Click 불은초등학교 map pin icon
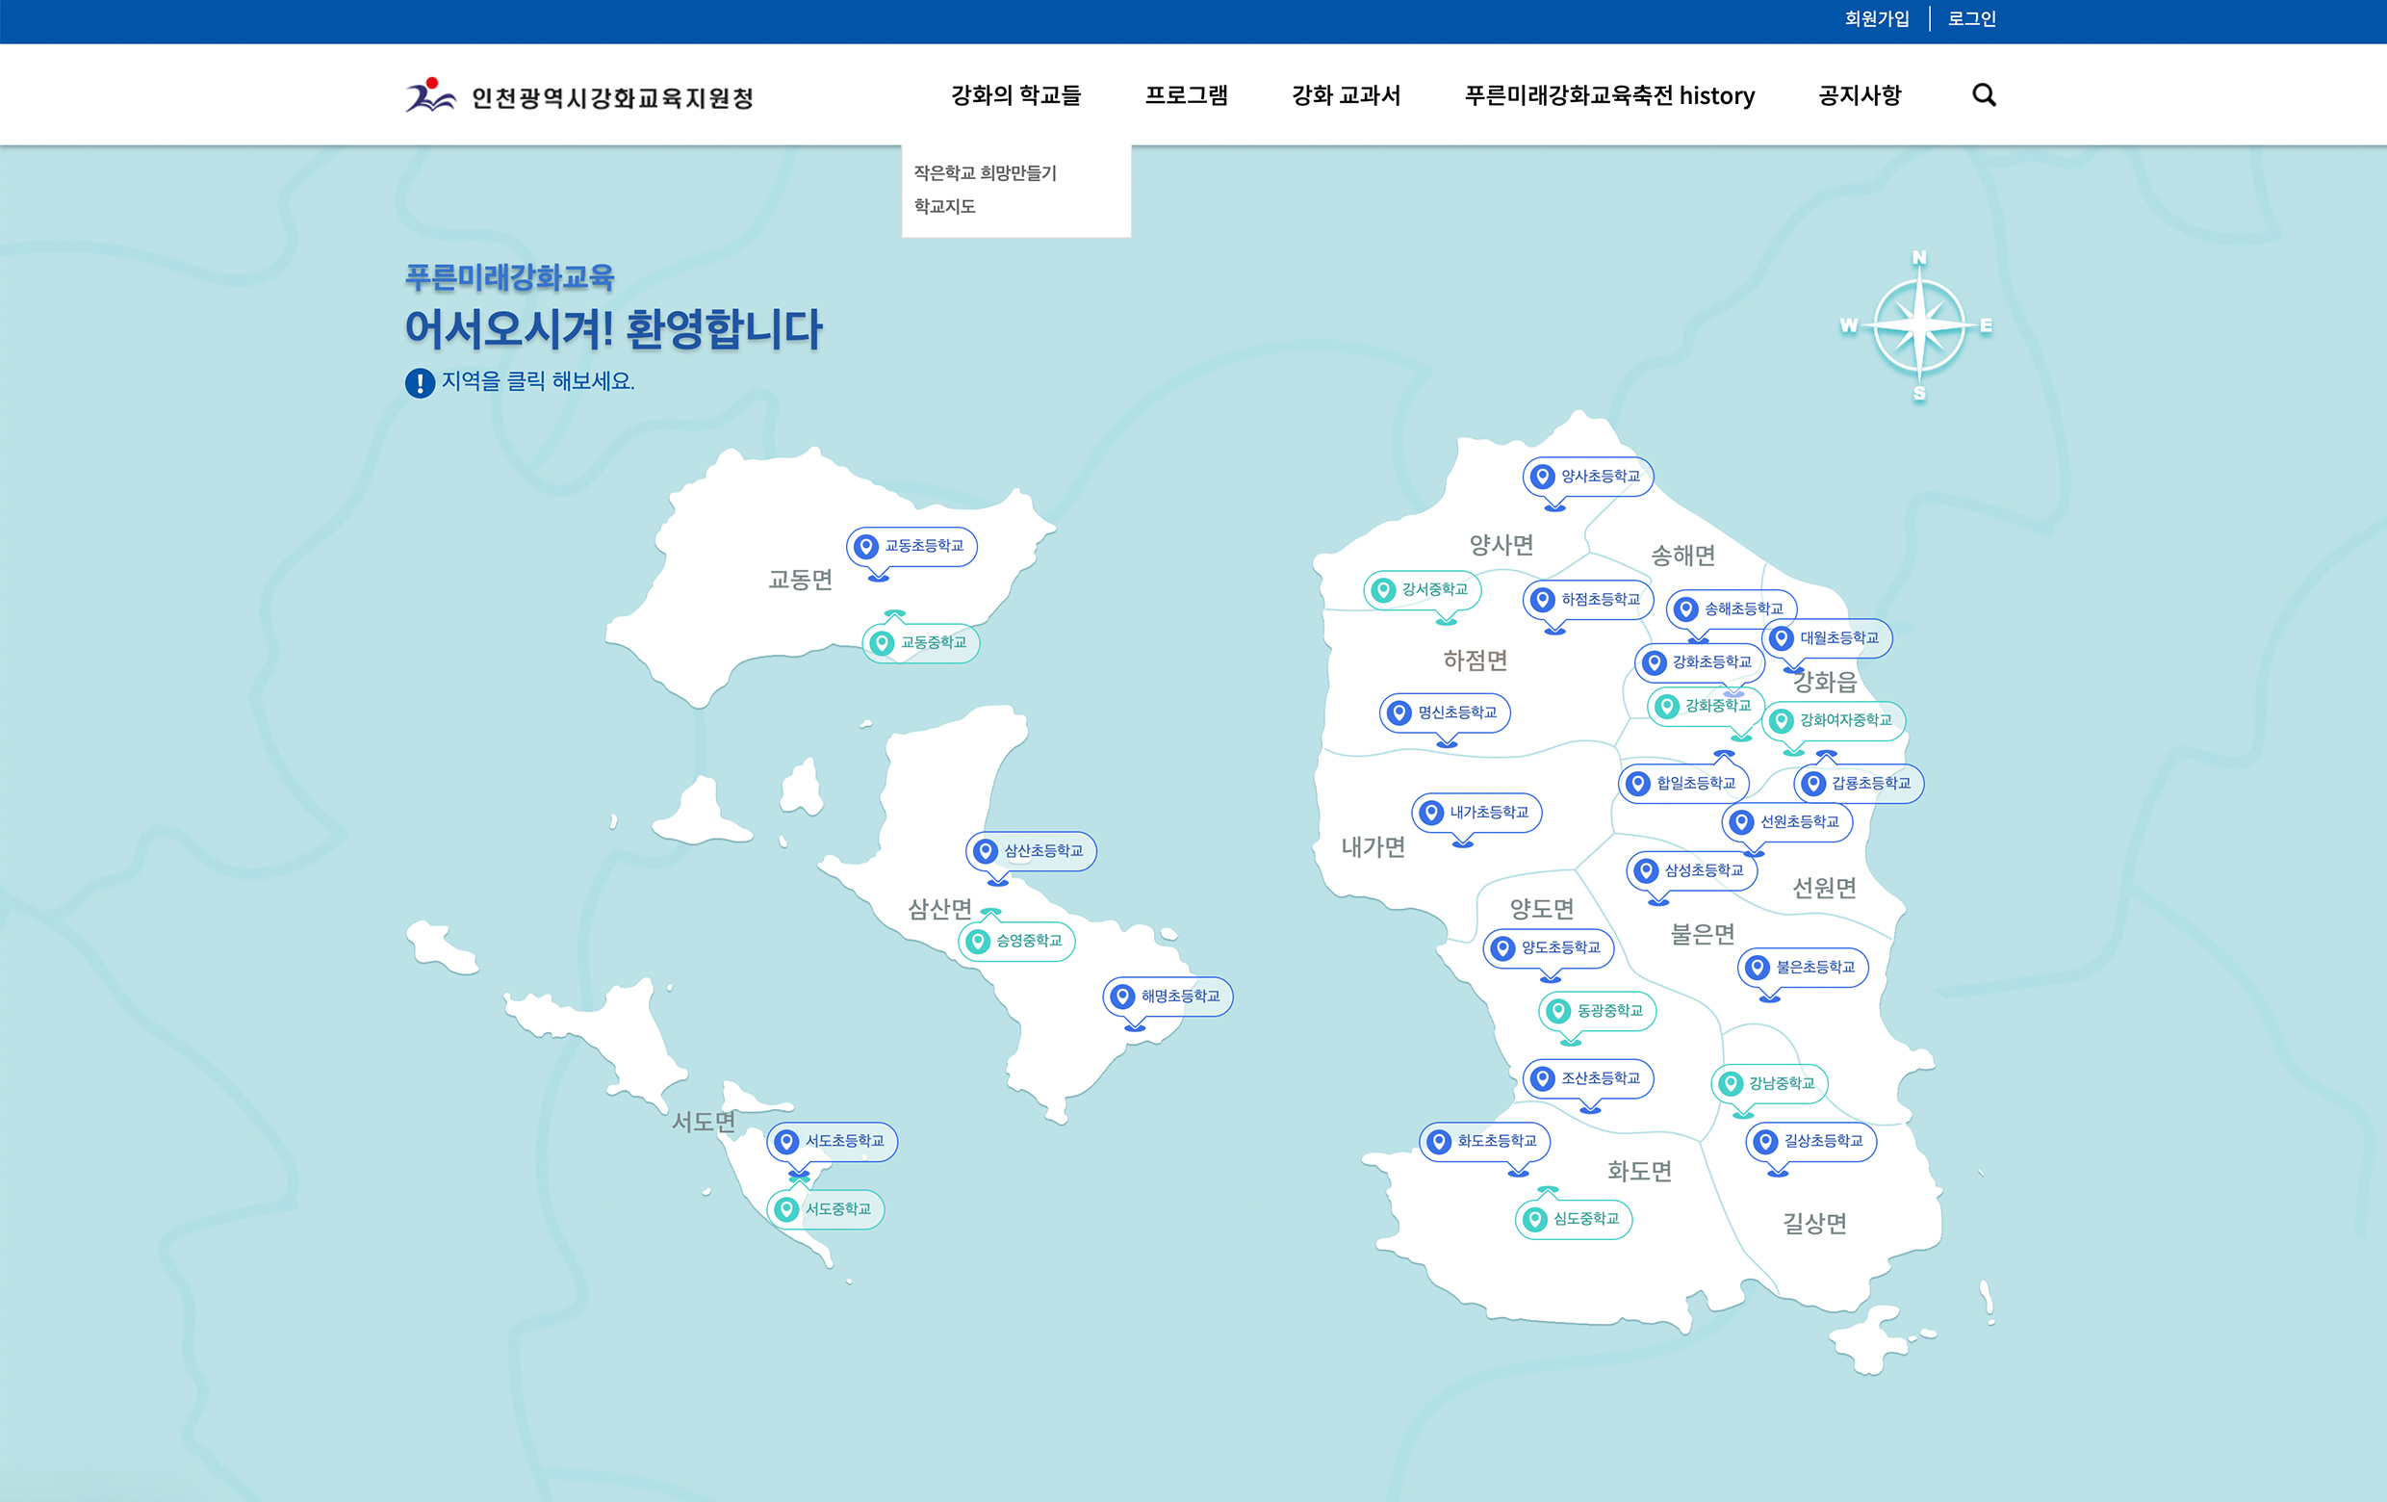 [1758, 968]
